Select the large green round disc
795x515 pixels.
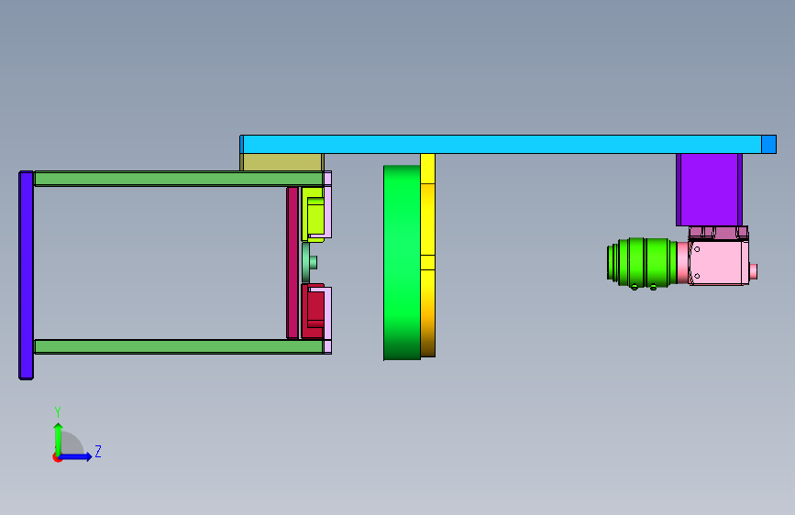coord(402,263)
